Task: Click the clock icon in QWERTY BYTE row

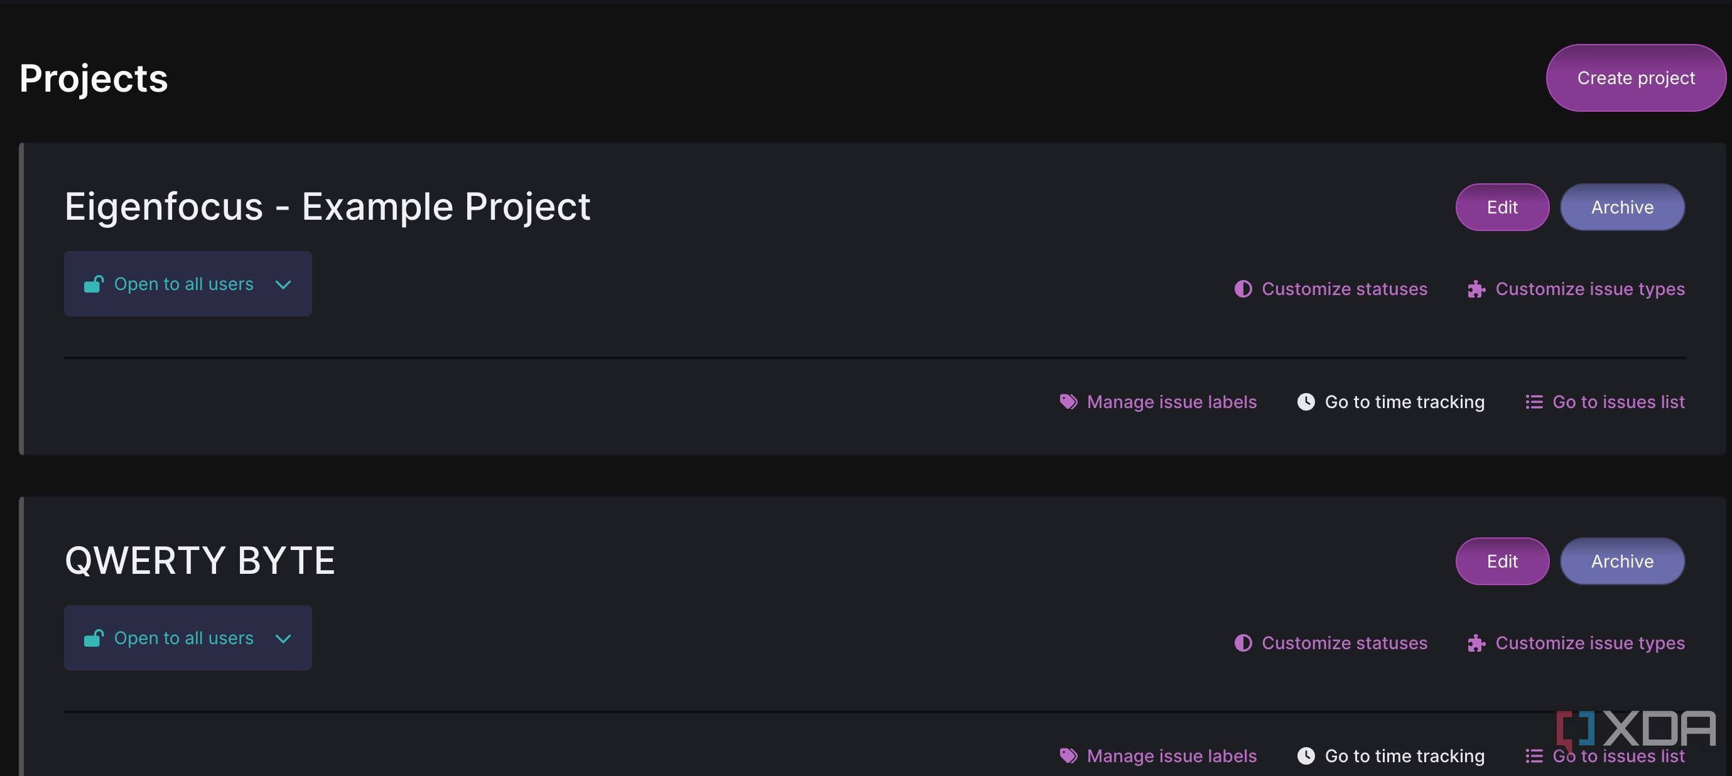Action: 1306,756
